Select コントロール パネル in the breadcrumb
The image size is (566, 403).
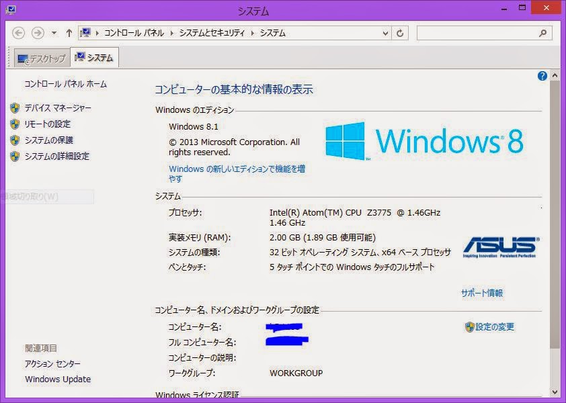(x=134, y=33)
